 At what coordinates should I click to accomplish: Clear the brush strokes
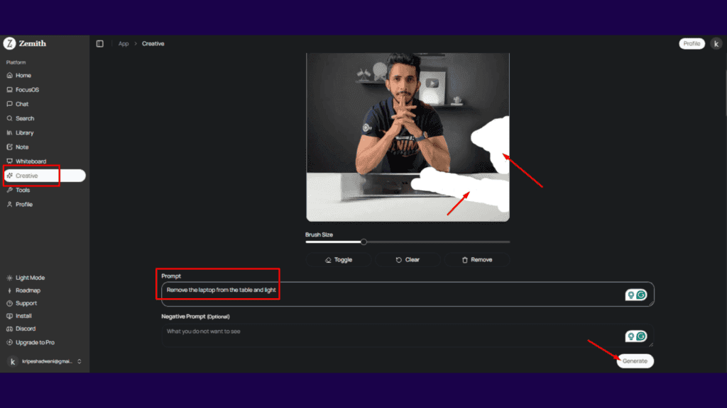pos(408,259)
